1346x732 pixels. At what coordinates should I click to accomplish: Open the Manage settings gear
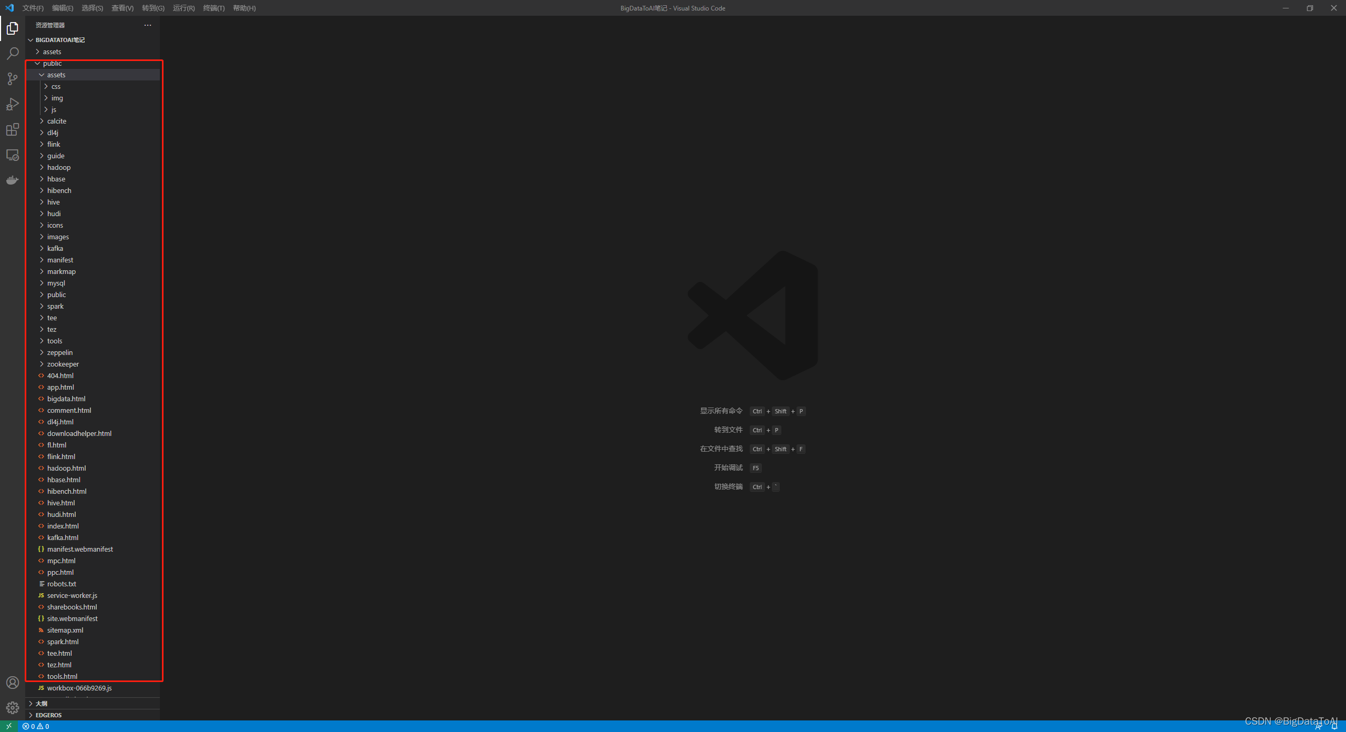pyautogui.click(x=13, y=708)
